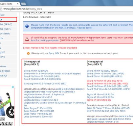The width and height of the screenshot is (133, 126).
Task: Open Zeiss ZA Planar 85mm (SAL-85F14Z)
Action: point(108,108)
